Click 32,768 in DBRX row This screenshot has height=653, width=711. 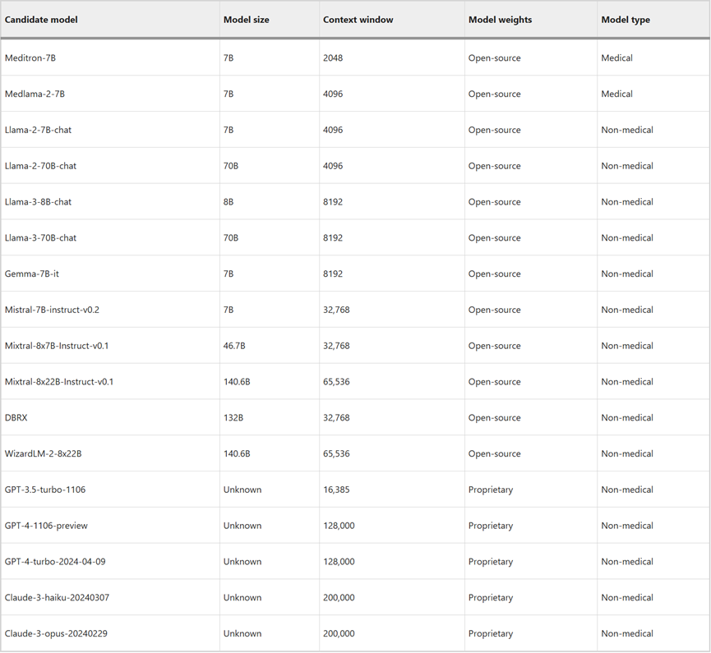click(x=336, y=418)
